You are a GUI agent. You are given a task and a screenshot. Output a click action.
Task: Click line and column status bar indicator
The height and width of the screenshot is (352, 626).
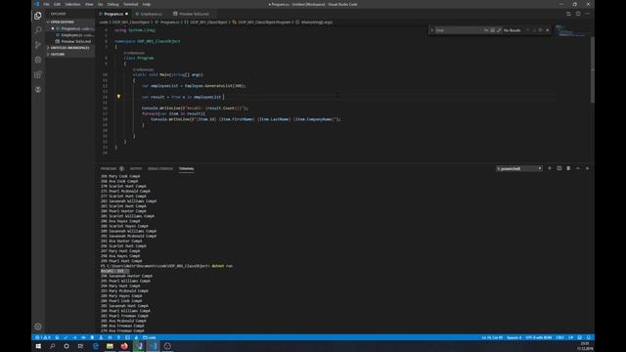(492, 337)
